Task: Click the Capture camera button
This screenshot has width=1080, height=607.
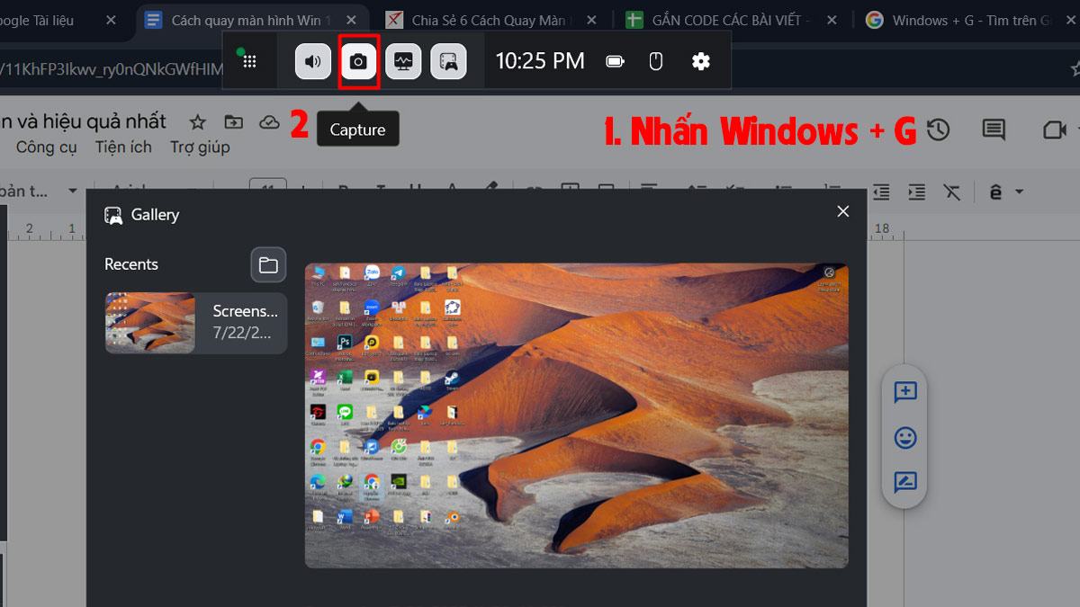Action: click(x=358, y=61)
